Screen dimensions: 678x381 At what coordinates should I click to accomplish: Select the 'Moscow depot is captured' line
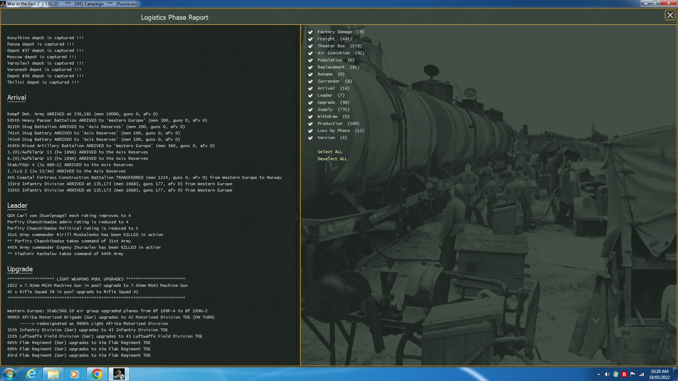(42, 57)
